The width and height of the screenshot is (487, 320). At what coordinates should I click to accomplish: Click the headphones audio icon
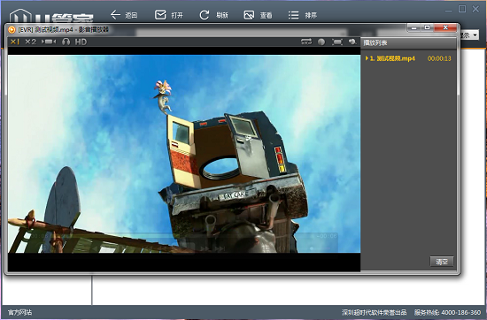66,42
